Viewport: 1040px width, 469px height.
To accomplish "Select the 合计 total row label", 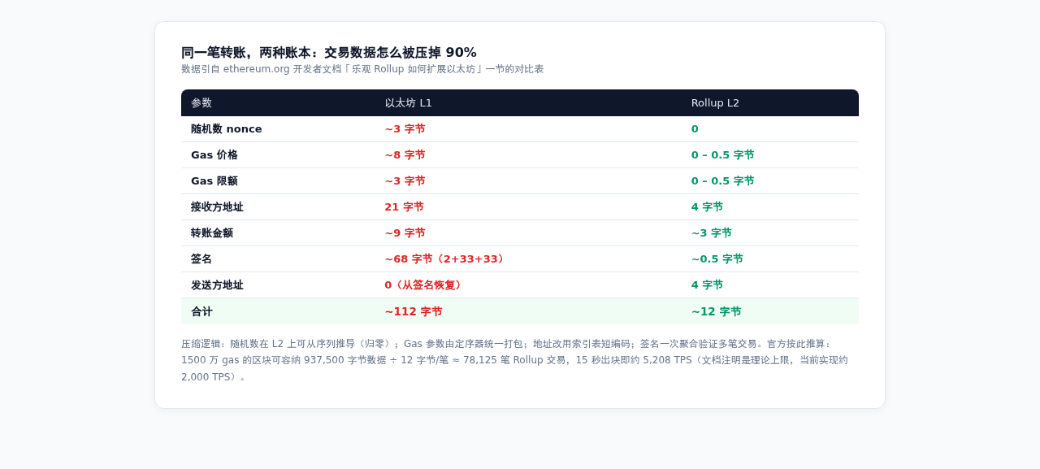I will coord(201,312).
